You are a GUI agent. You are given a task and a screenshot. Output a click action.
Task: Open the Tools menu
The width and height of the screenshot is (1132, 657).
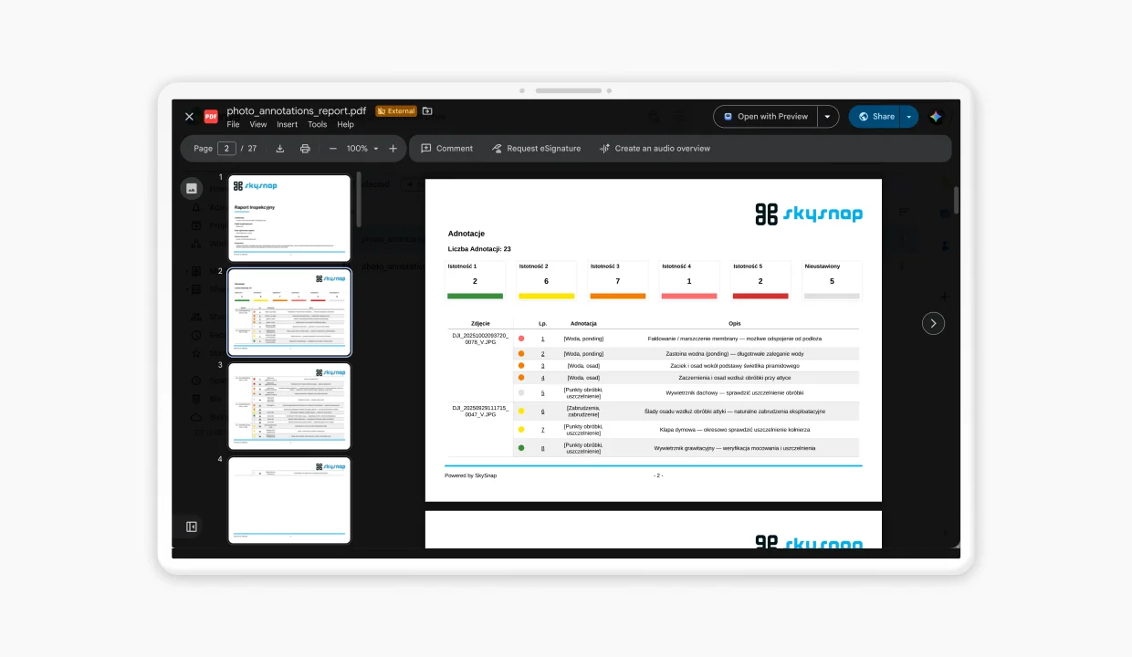coord(318,125)
